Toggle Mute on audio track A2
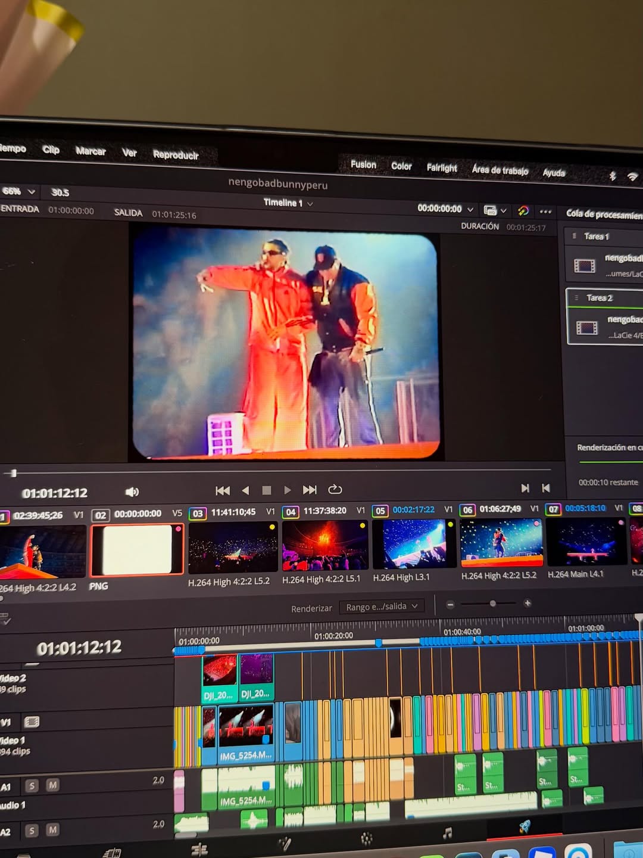The image size is (643, 858). (x=52, y=830)
